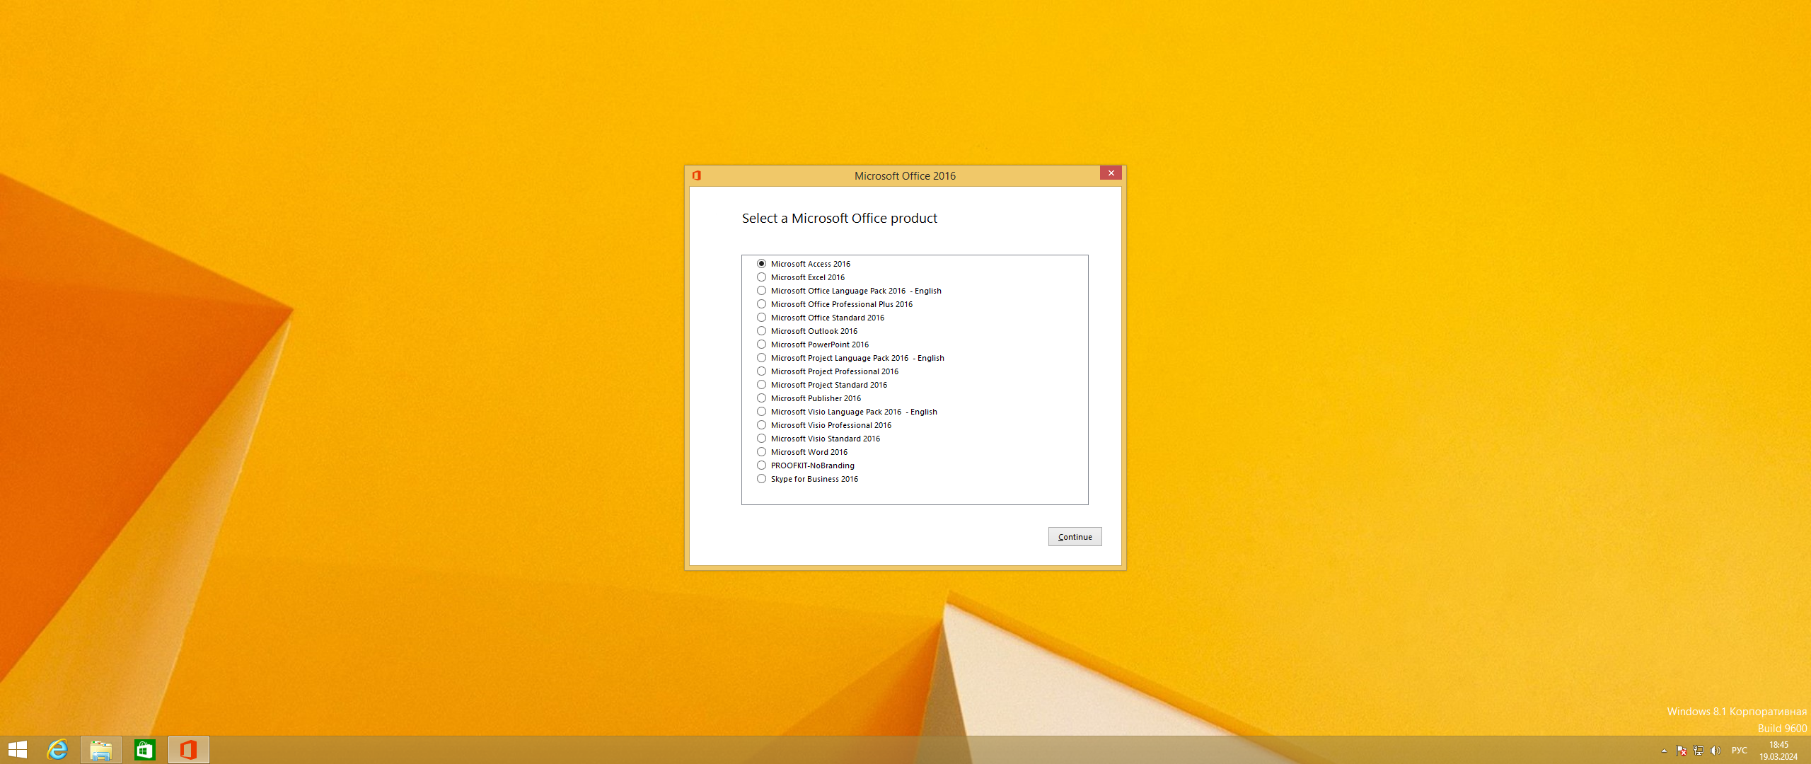Click the Continue button
The image size is (1811, 764).
coord(1075,537)
